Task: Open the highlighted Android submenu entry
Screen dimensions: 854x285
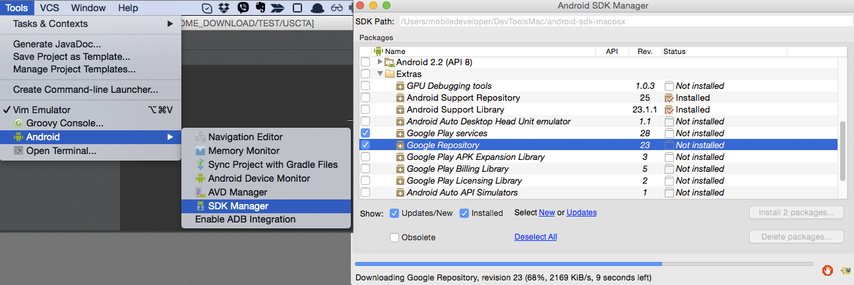Action: [x=90, y=137]
